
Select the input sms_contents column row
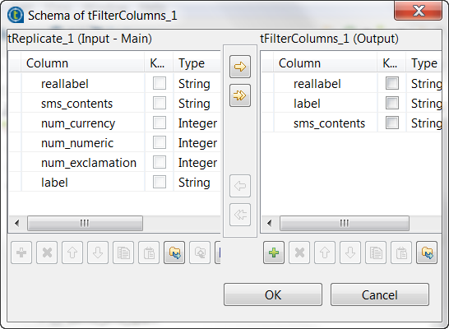(x=114, y=104)
